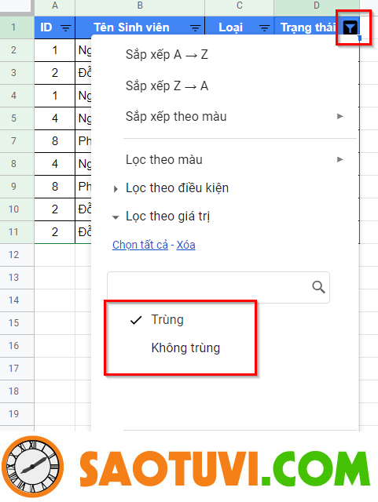Screen dimensions: 378x502
Task: Choose Sắp xếp Z → A
Action: tap(167, 85)
